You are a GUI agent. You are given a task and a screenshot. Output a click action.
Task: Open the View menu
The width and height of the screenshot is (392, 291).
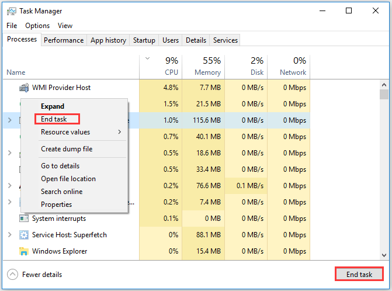(65, 26)
